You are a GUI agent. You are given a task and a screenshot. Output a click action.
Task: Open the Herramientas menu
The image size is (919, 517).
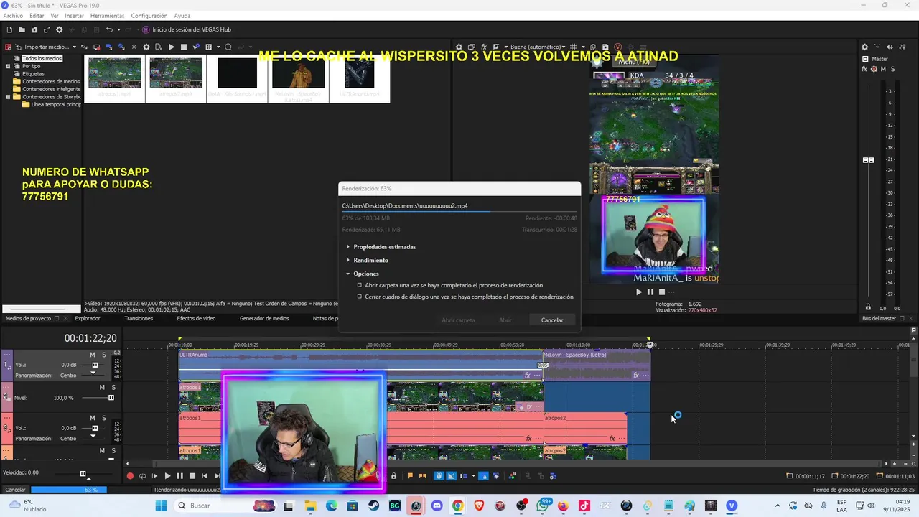[107, 15]
